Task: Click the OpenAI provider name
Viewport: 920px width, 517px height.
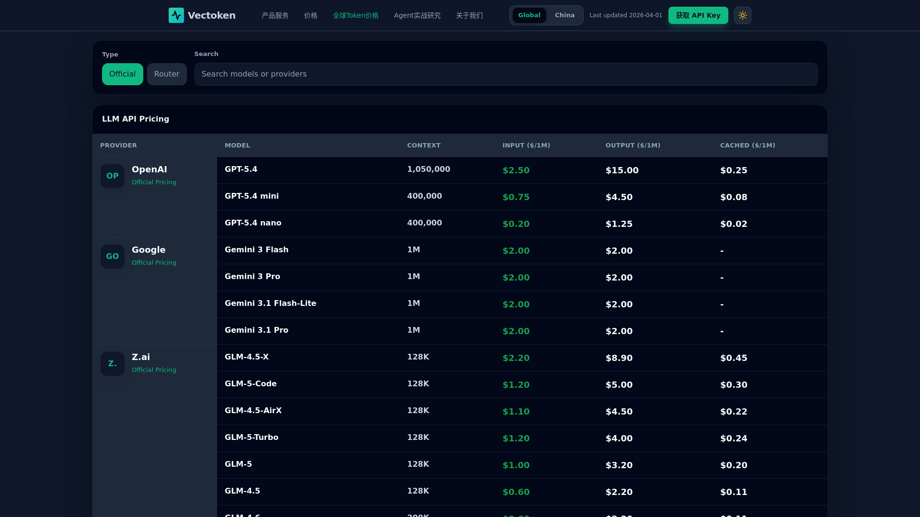Action: (x=149, y=169)
